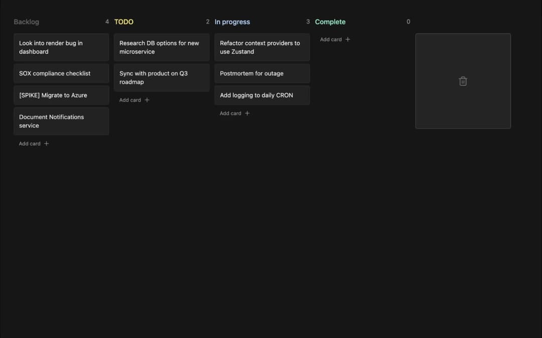Viewport: 542px width, 338px height.
Task: Open 'Postmortem for outage' card
Action: tap(262, 73)
